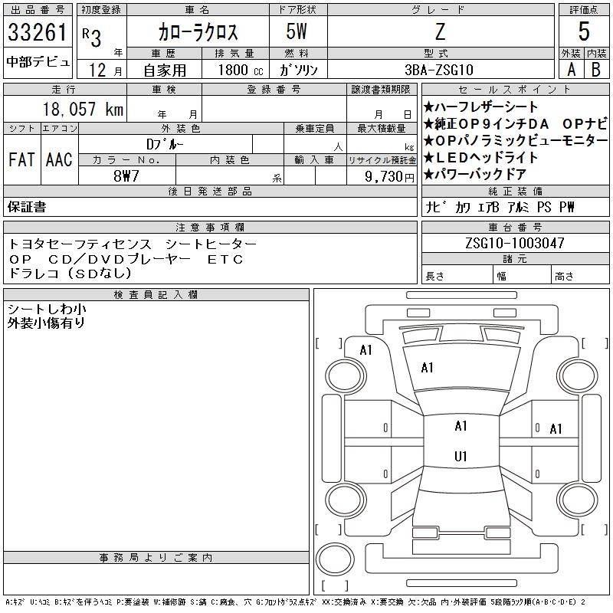Select the overall evaluation score 5
The width and height of the screenshot is (613, 613).
click(x=584, y=32)
